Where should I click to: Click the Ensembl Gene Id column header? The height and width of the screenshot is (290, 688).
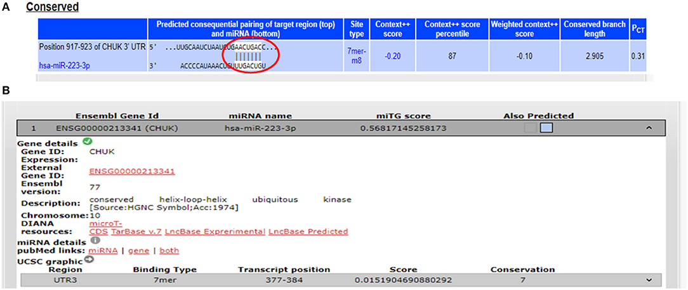tap(117, 116)
